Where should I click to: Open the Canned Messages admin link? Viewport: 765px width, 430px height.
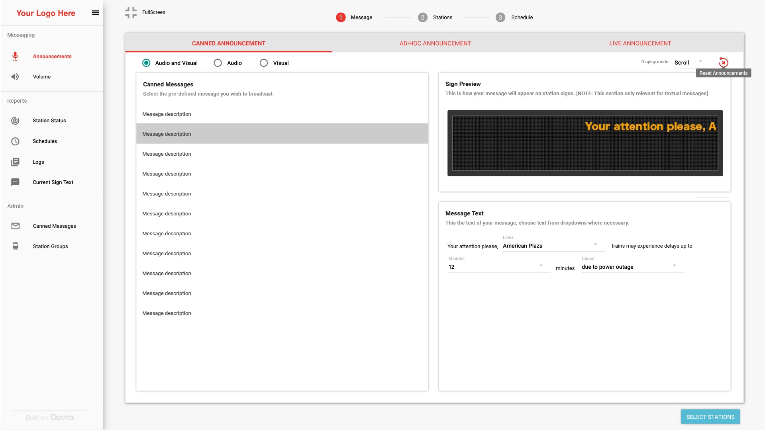click(x=54, y=226)
